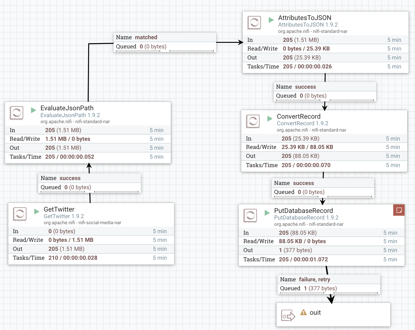Click the GetTwitter processor icon
Screen dimensions: 415x330
[x=19, y=214]
